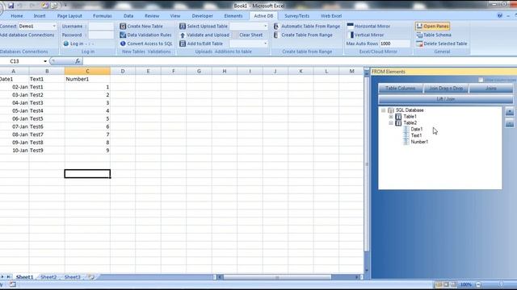The image size is (517, 290).
Task: Click the Password input field
Action: tap(101, 35)
